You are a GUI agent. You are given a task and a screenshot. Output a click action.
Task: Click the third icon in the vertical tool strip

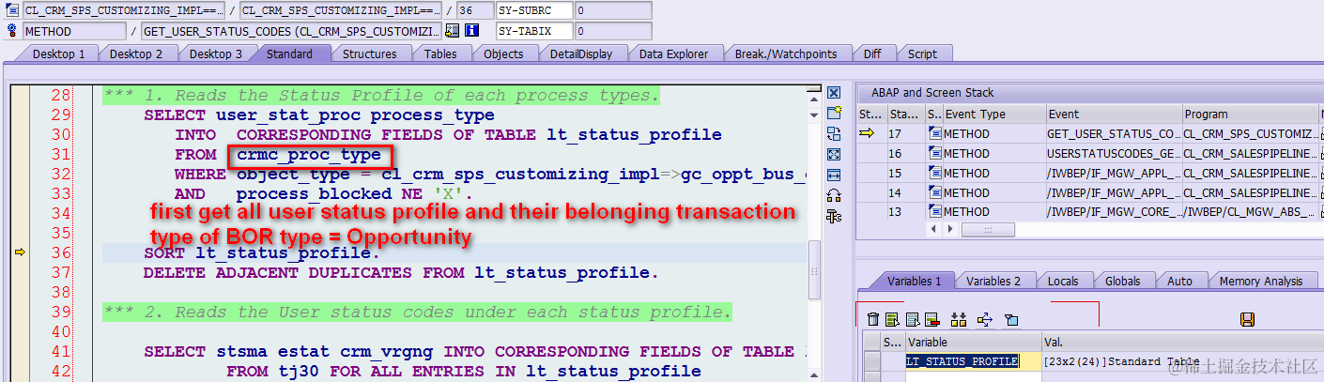point(833,133)
